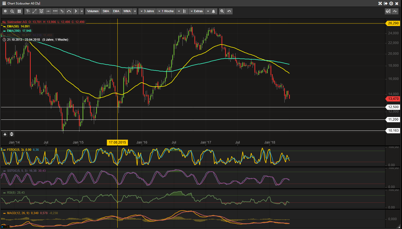Click the zoom-in magnifier icon
The height and width of the screenshot is (229, 402).
click(x=222, y=11)
